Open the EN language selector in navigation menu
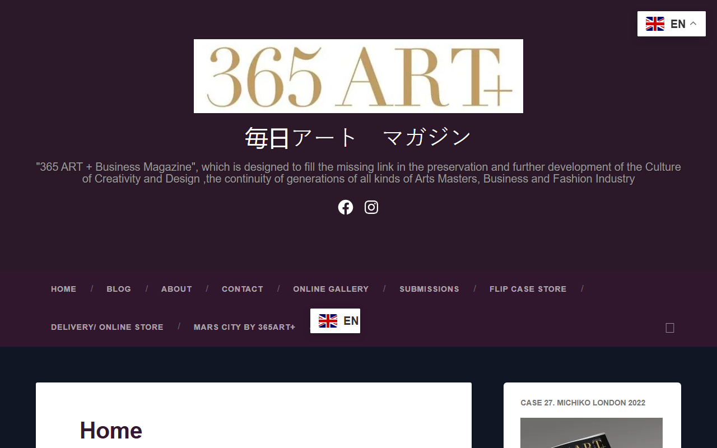 pos(335,321)
